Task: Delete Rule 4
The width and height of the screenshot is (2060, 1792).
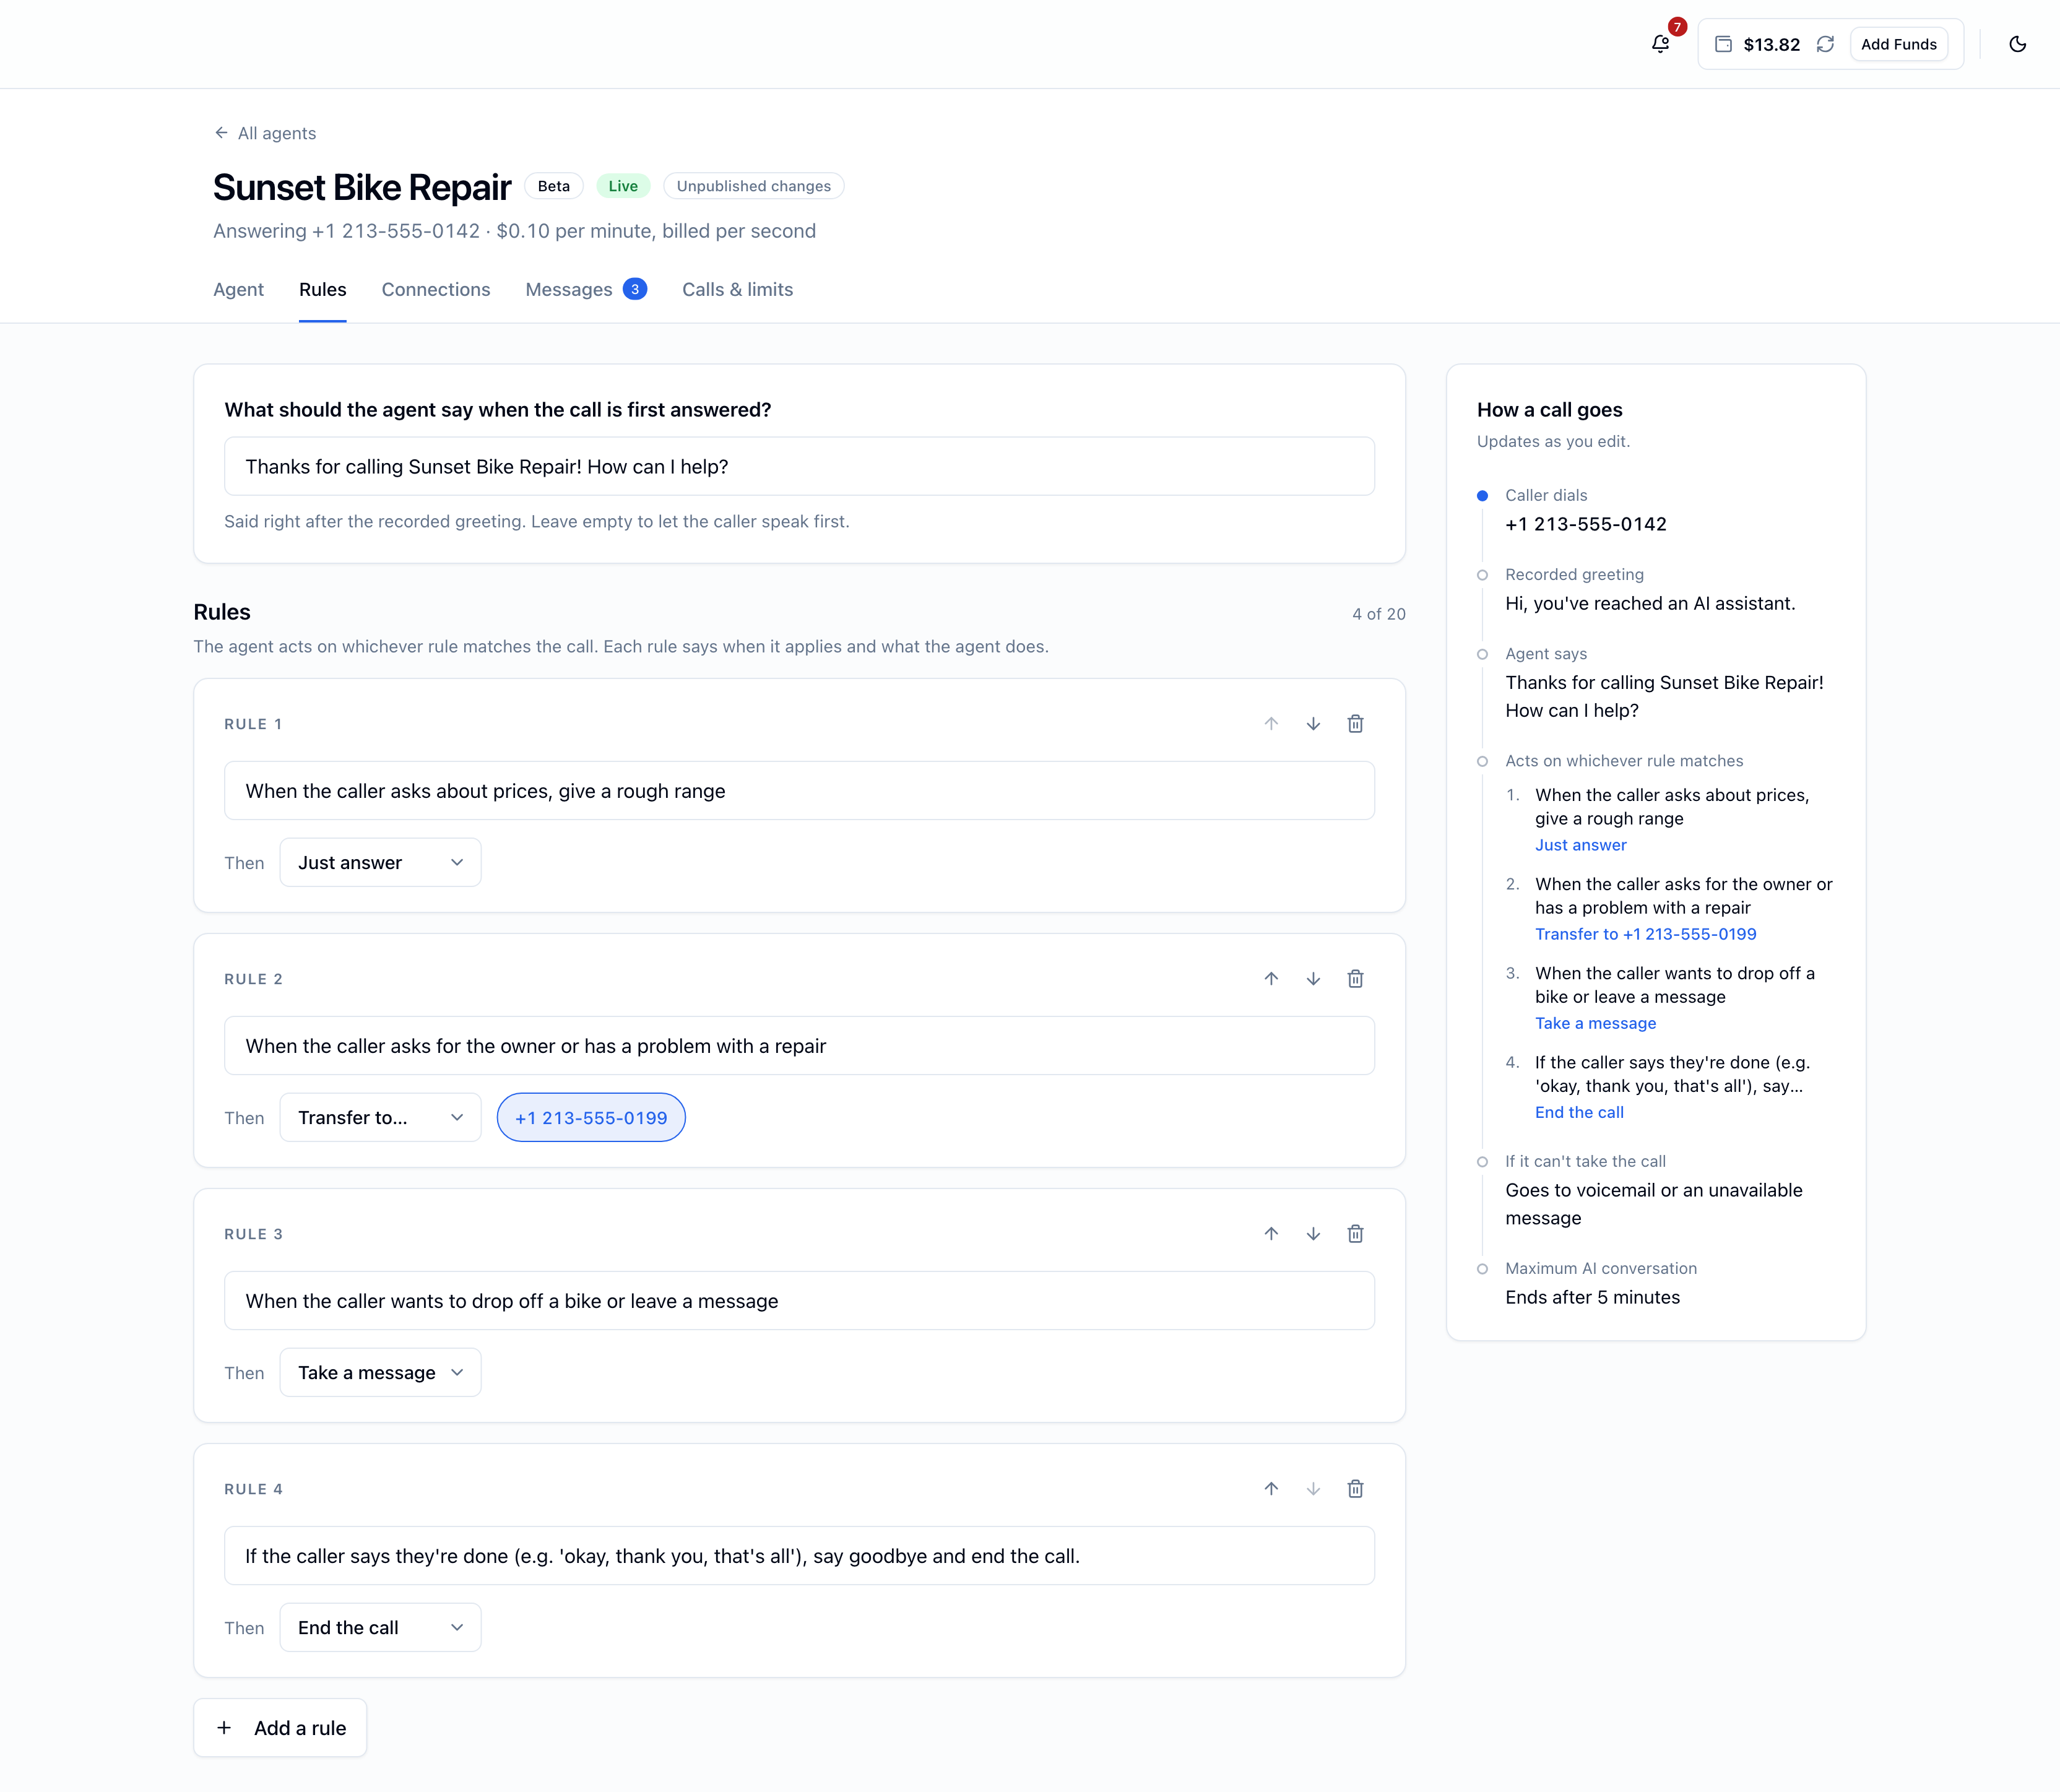Action: point(1355,1489)
